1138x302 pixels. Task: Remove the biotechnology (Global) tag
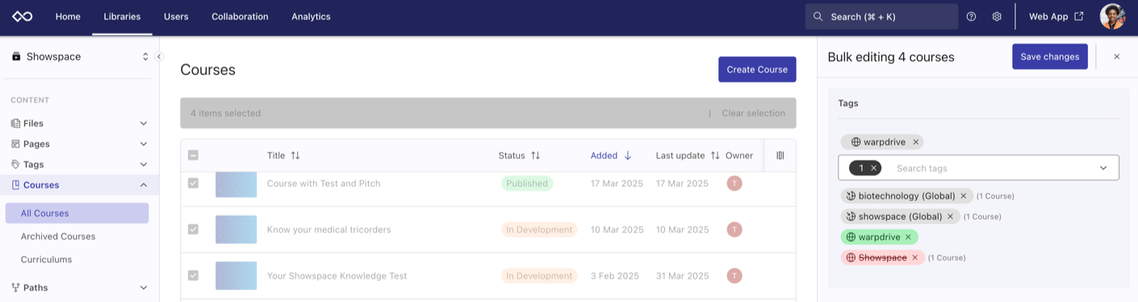tap(963, 196)
